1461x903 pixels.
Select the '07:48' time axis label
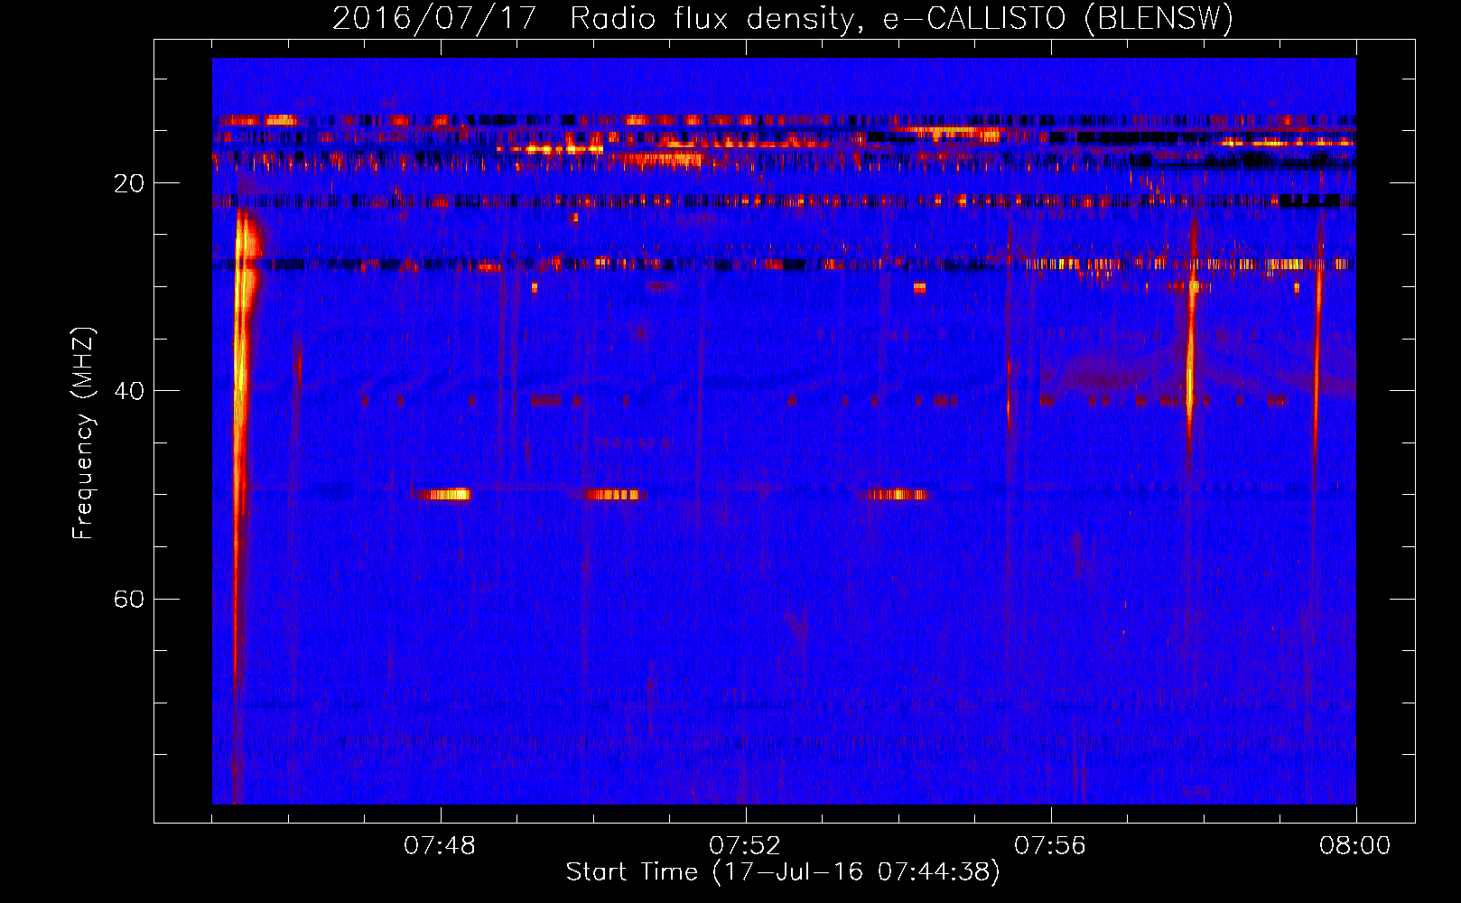440,846
